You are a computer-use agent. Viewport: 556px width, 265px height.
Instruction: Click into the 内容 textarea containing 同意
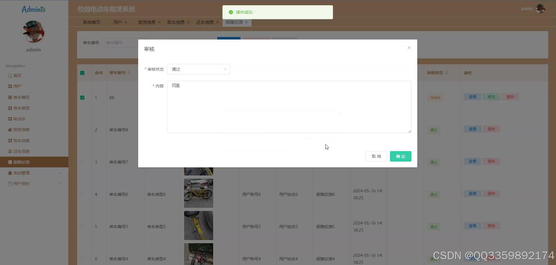click(x=289, y=107)
